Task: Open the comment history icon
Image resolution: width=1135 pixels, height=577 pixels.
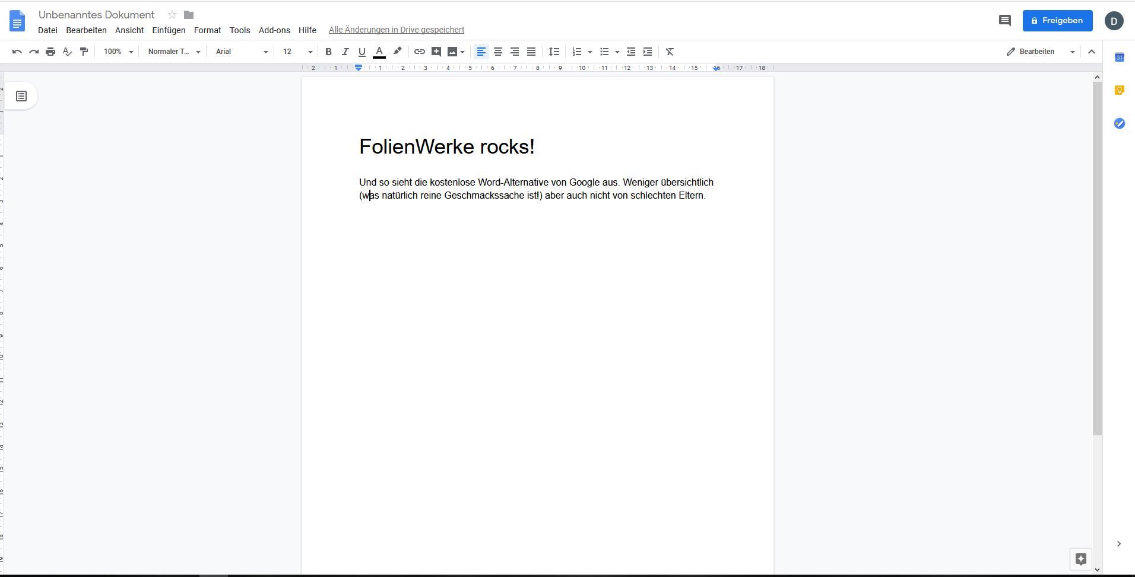Action: click(1005, 21)
